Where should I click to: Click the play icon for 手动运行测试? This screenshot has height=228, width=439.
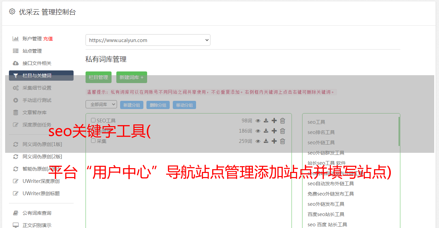[x=16, y=100]
